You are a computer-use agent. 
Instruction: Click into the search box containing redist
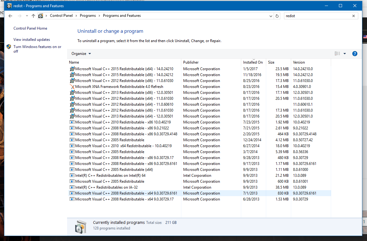pyautogui.click(x=317, y=16)
